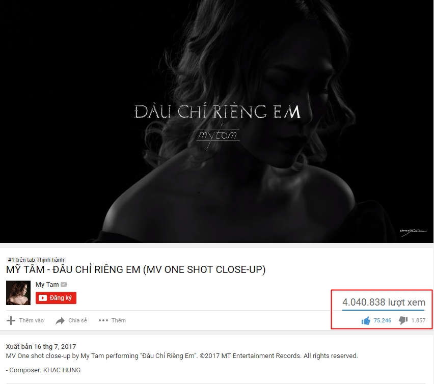434x384 pixels.
Task: Click the My Tam channel avatar thumbnail
Action: click(x=18, y=293)
